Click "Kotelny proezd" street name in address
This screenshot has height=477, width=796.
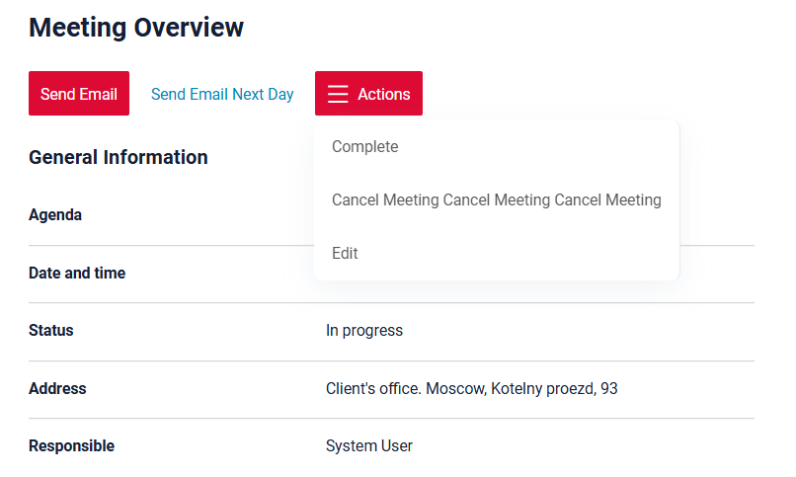[x=544, y=389]
